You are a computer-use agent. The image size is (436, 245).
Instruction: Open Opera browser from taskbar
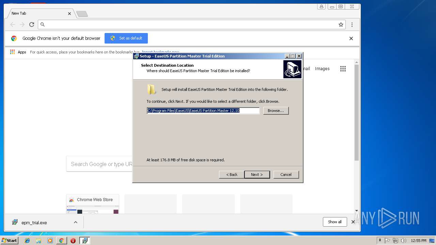click(73, 241)
